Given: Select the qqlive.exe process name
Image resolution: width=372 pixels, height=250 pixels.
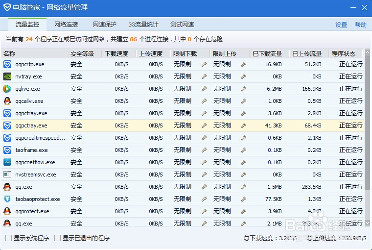Looking at the screenshot, I should click(27, 89).
